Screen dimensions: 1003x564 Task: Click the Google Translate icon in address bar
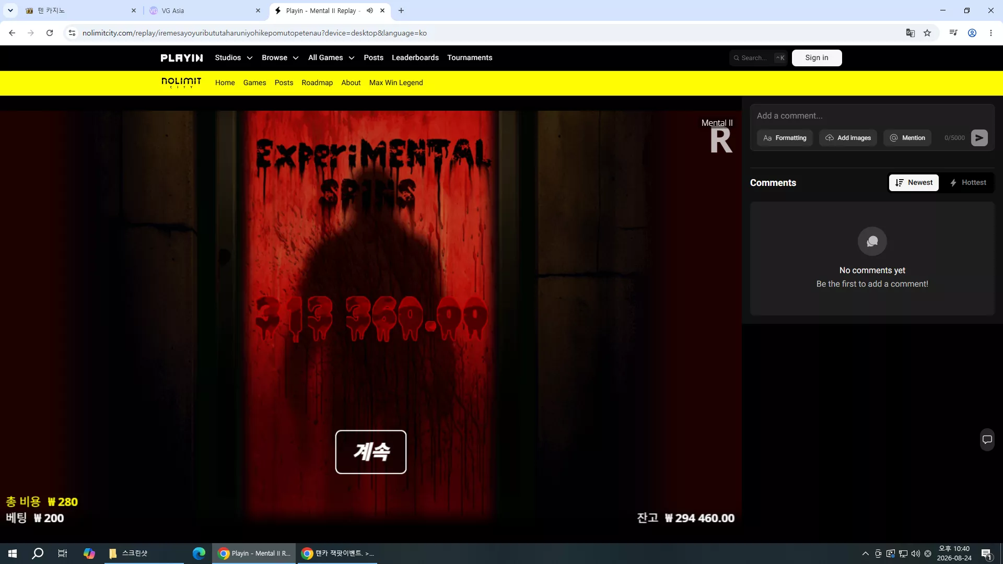(910, 33)
